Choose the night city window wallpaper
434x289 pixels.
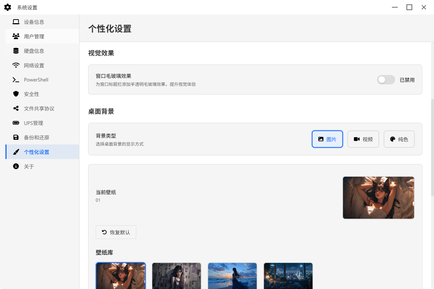[x=288, y=276]
